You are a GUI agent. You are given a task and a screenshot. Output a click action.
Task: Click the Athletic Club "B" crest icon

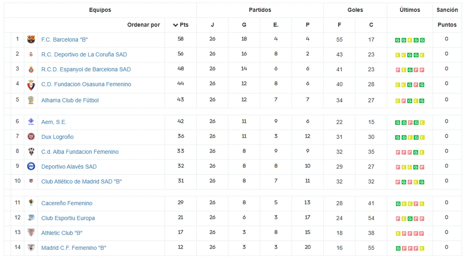31,233
